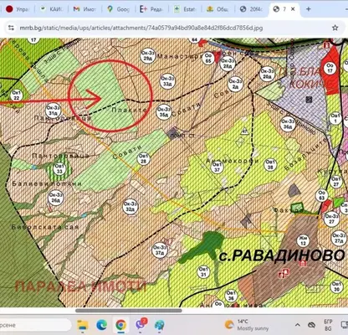Switch to the Реда tab
Viewport: 348px width, 335px height.
pos(151,9)
